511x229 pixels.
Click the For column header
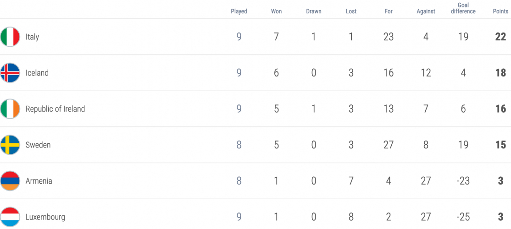(x=389, y=11)
